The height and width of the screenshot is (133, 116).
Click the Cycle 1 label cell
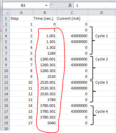[101, 36]
